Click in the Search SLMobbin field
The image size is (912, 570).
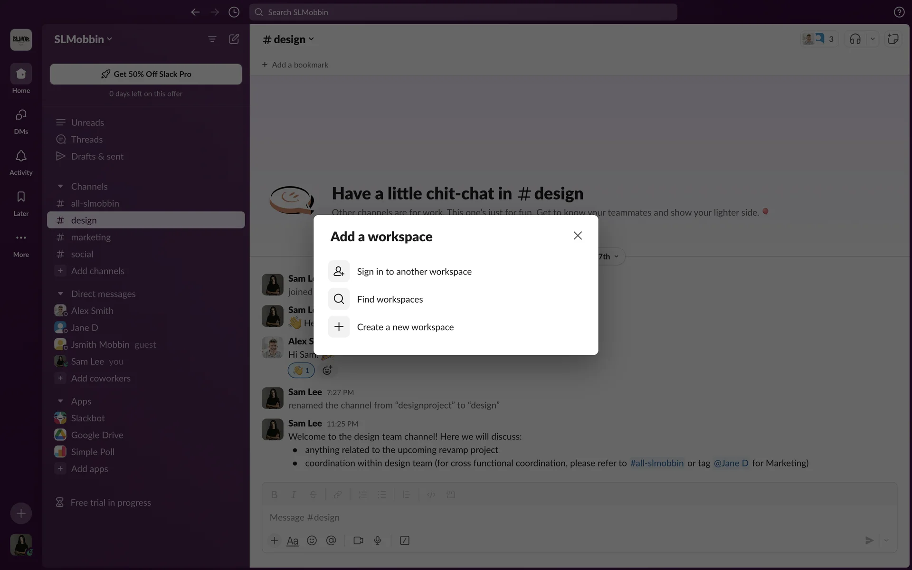pos(463,12)
